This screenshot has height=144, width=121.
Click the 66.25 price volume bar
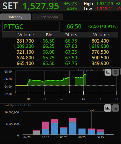pos(82,131)
